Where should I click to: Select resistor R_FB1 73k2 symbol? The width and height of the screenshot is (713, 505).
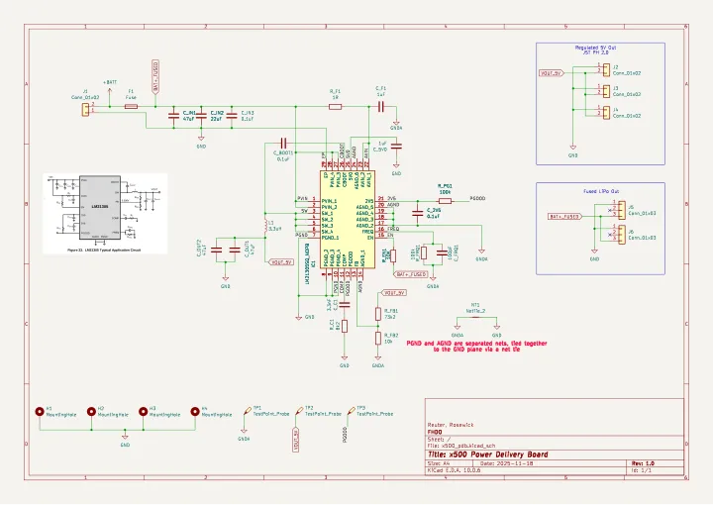pos(378,314)
